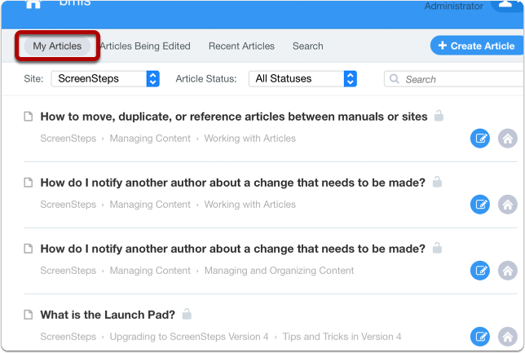Viewport: 525px width, 353px height.
Task: Click the 'Site:' label
Action: point(33,79)
